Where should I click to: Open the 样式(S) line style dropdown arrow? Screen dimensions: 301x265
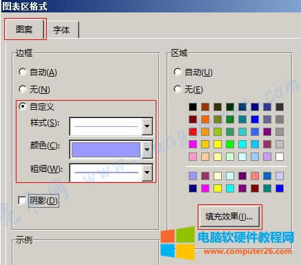point(147,126)
